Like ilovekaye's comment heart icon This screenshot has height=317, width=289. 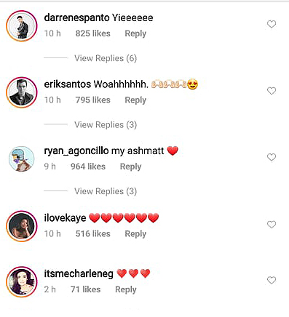(x=272, y=225)
